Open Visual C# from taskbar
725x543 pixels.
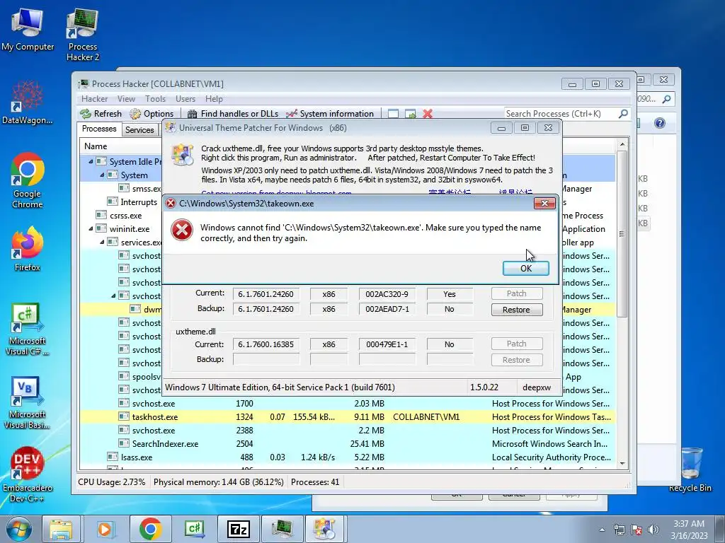194,529
